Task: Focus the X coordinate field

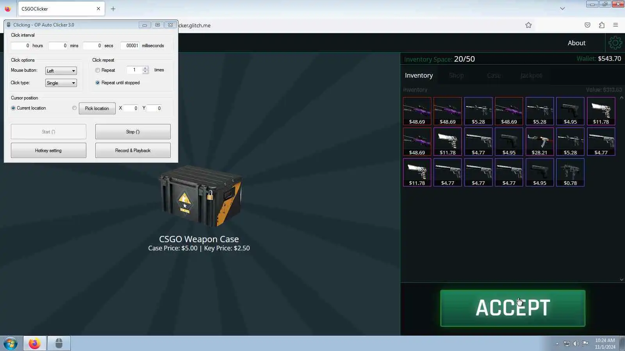Action: click(x=130, y=108)
